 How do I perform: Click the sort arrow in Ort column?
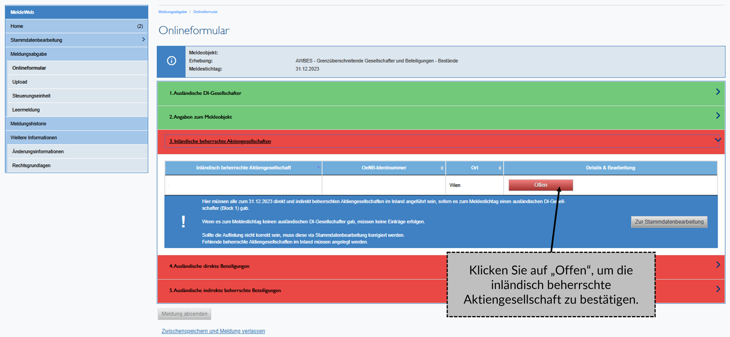(x=500, y=168)
